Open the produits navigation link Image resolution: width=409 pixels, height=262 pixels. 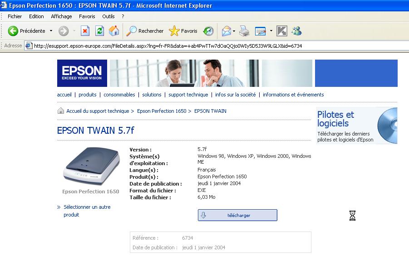87,95
